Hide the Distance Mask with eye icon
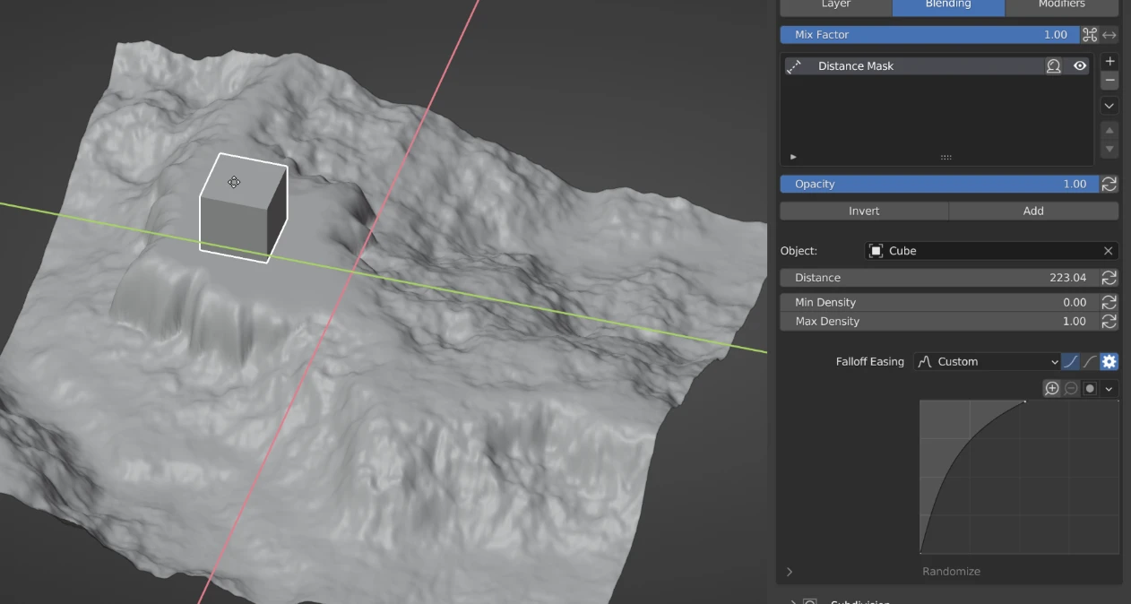This screenshot has width=1131, height=604. pyautogui.click(x=1080, y=66)
